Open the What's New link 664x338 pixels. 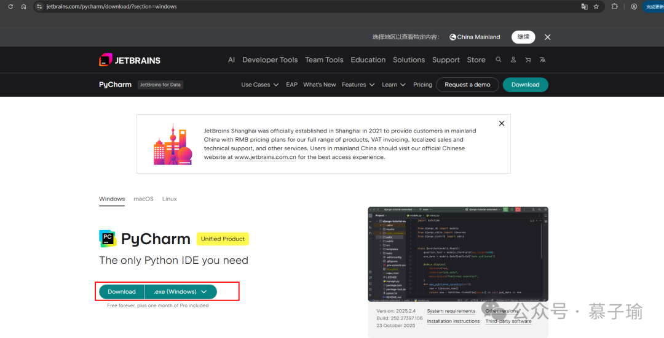319,85
